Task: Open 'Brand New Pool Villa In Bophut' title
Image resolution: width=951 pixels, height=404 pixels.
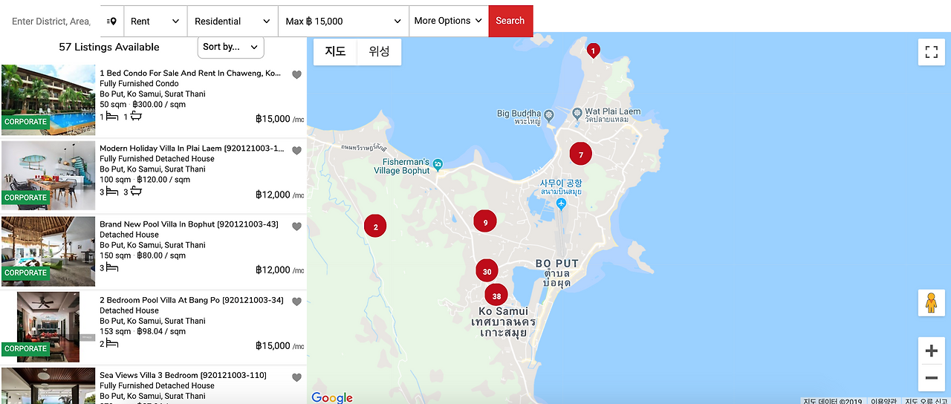Action: pyautogui.click(x=189, y=224)
